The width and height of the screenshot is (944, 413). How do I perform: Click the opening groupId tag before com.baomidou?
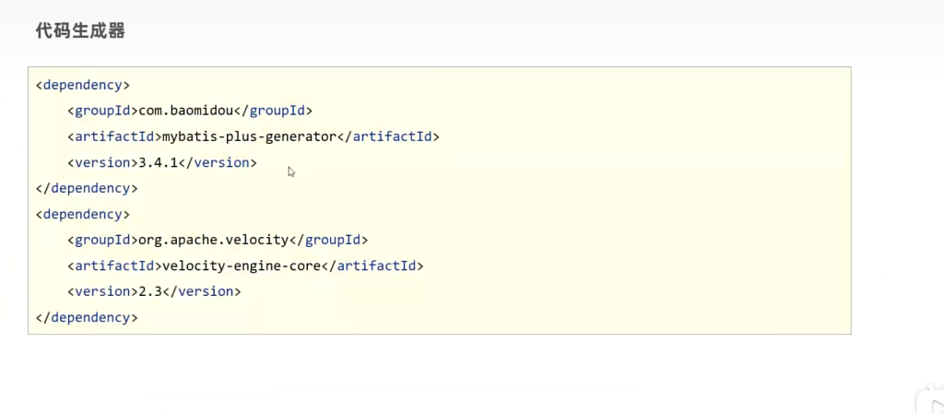[102, 111]
